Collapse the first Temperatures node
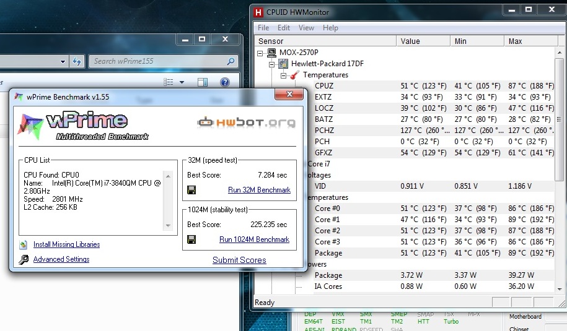The image size is (567, 331). tap(284, 75)
